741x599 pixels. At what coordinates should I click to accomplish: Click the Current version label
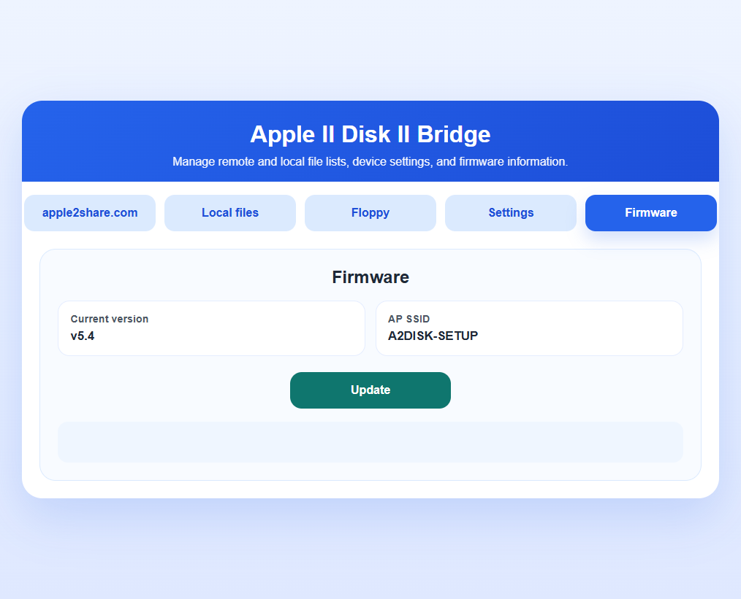(110, 319)
